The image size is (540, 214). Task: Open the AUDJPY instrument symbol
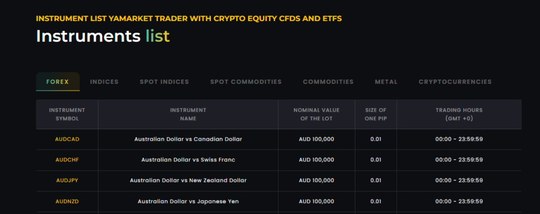(x=67, y=180)
